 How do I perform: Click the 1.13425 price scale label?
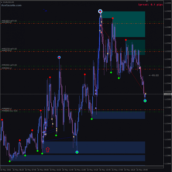pos(168,11)
